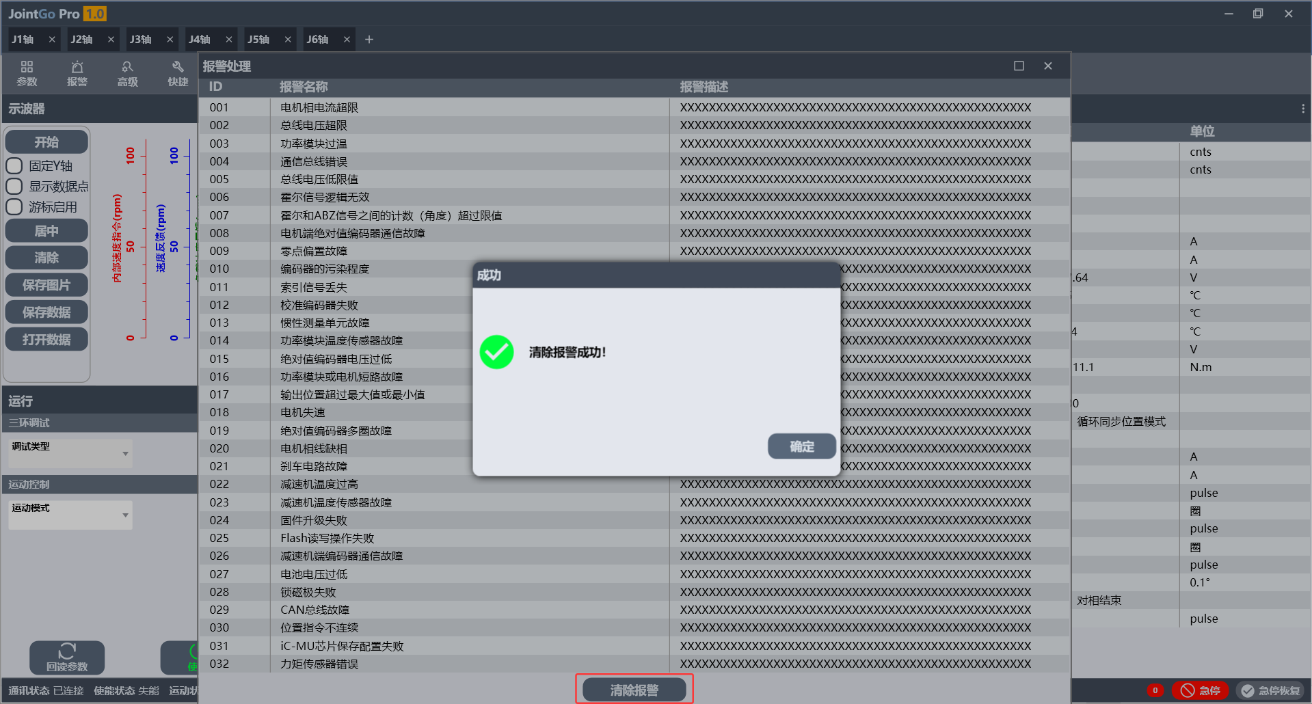1312x704 pixels.
Task: Select alarm row 004 通信总线错误
Action: coord(634,161)
